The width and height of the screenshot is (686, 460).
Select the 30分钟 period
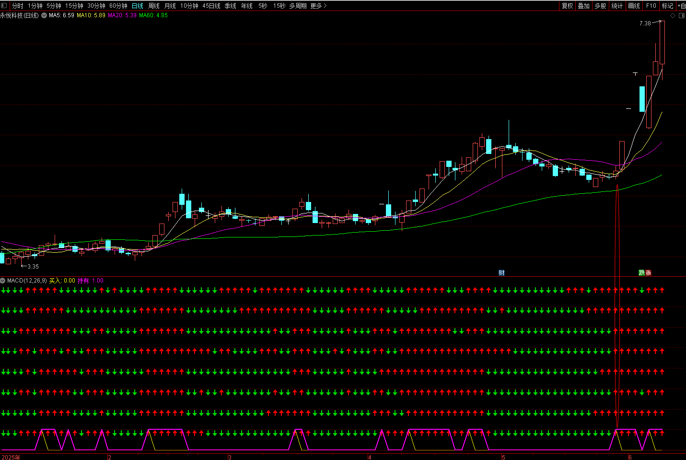coord(96,6)
